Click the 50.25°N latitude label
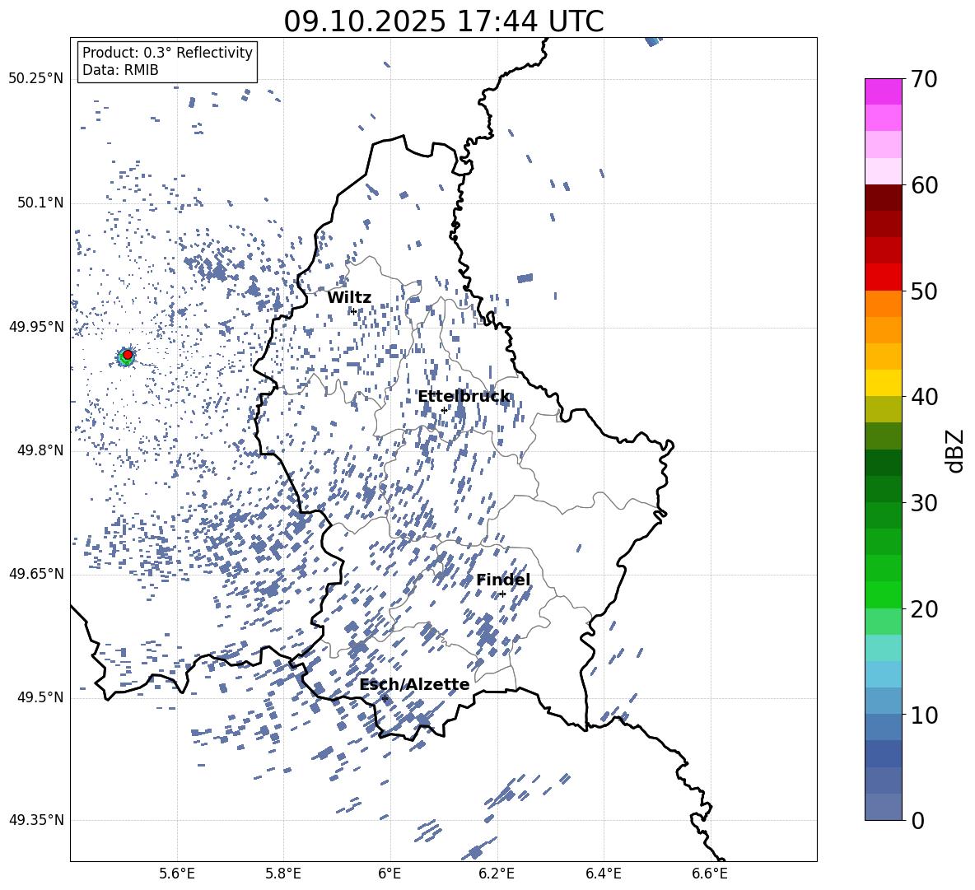Screen dimensions: 975x890 click(36, 79)
